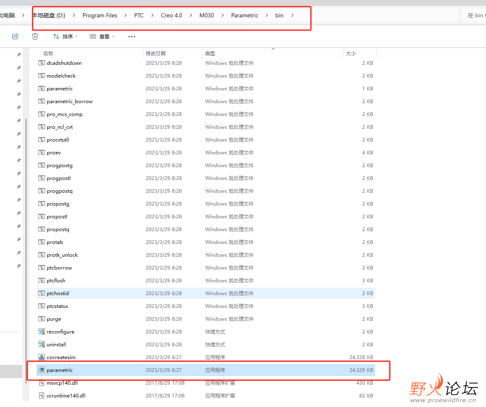Select proev batch file icon
The image size is (486, 407).
click(42, 152)
